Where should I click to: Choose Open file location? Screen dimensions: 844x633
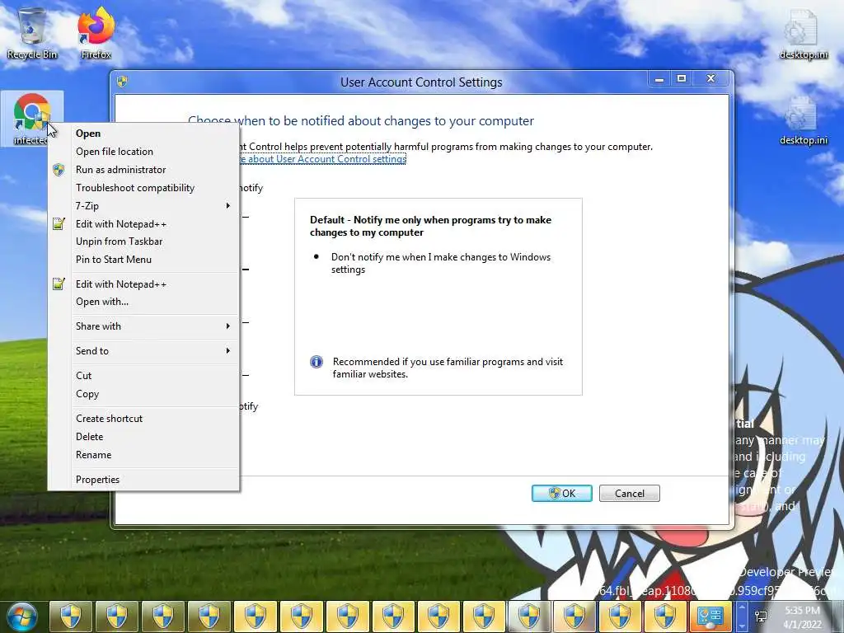[x=143, y=152]
